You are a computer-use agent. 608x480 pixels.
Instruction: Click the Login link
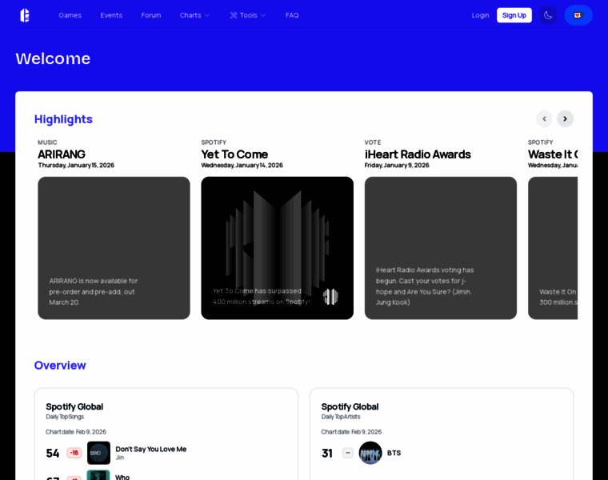coord(480,15)
